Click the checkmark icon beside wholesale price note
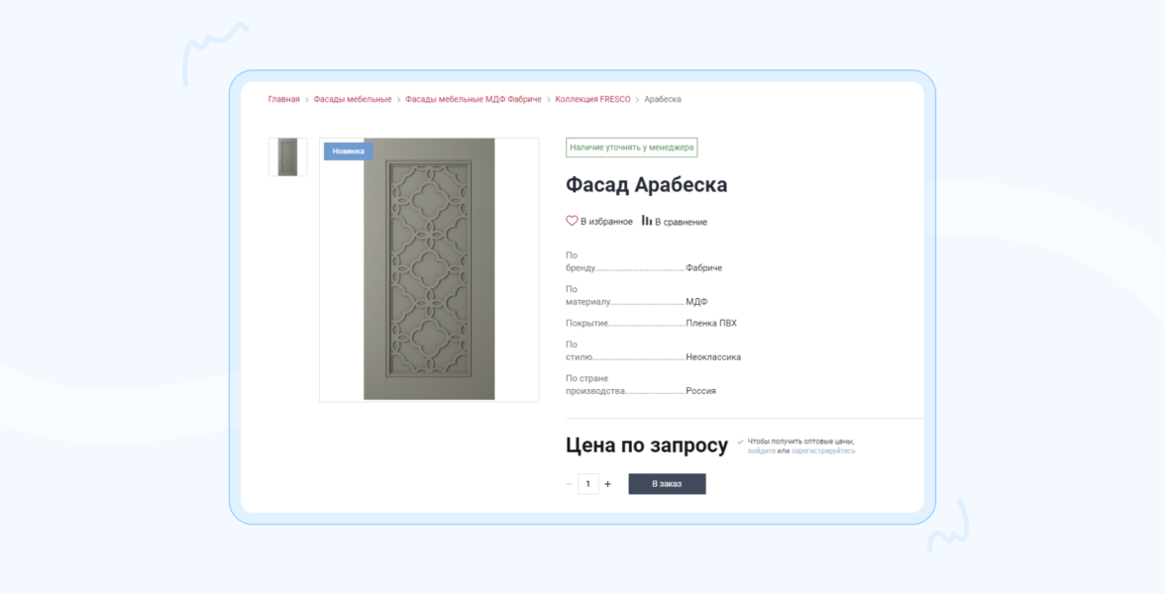This screenshot has height=594, width=1165. coord(740,442)
